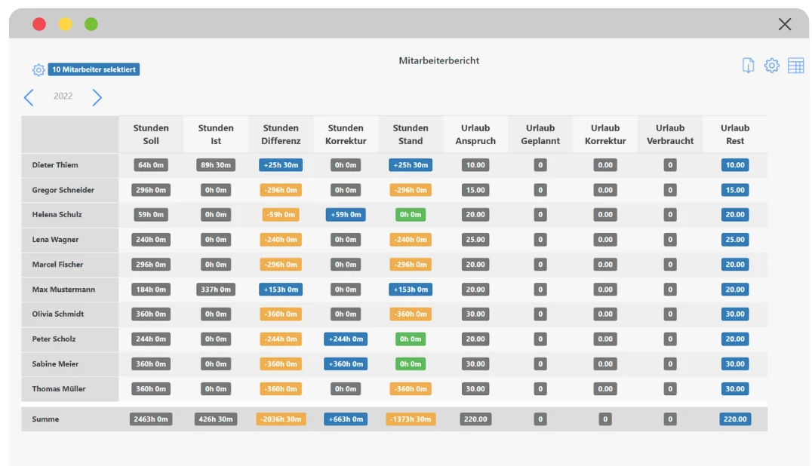Open settings via the top-right gear icon
The width and height of the screenshot is (812, 466).
pos(771,66)
